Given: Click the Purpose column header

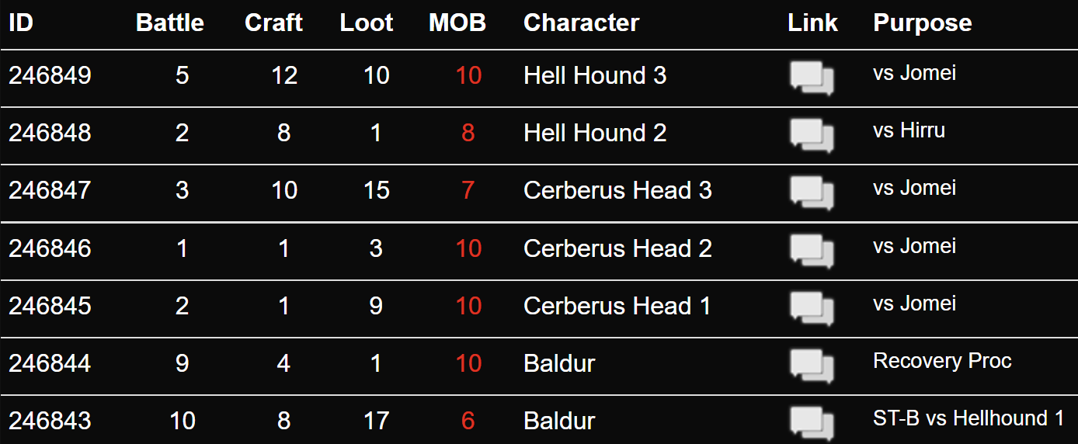Looking at the screenshot, I should click(923, 23).
